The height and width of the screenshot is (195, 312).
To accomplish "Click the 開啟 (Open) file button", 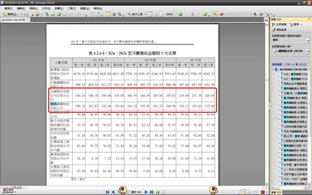I will [x=12, y=14].
